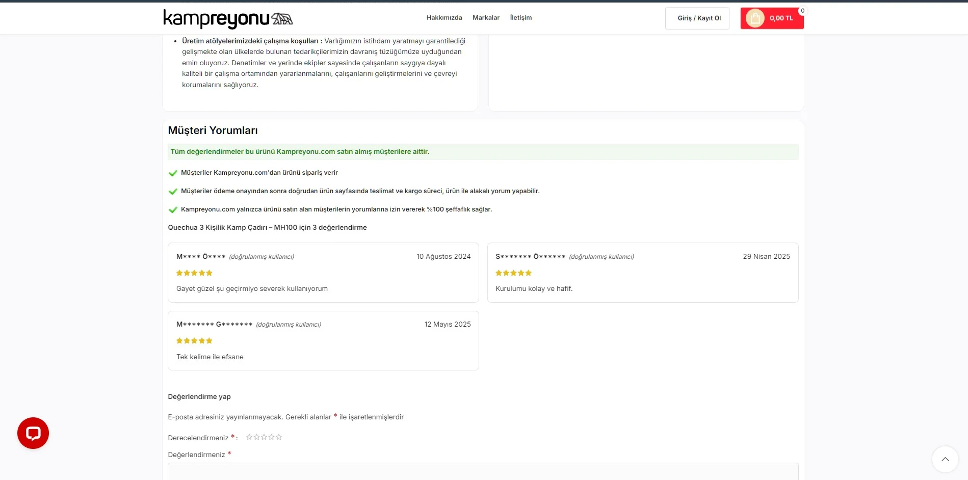Open the cart showing 0,00 TL

[772, 18]
